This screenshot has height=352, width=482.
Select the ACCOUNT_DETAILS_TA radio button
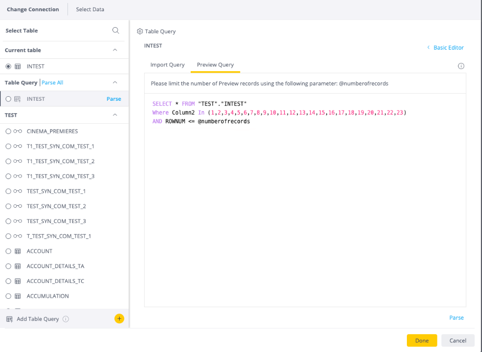click(x=8, y=266)
